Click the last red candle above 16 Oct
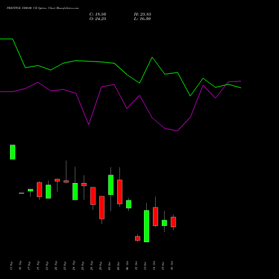Image resolution: width=279 pixels, height=279 pixels. (174, 222)
